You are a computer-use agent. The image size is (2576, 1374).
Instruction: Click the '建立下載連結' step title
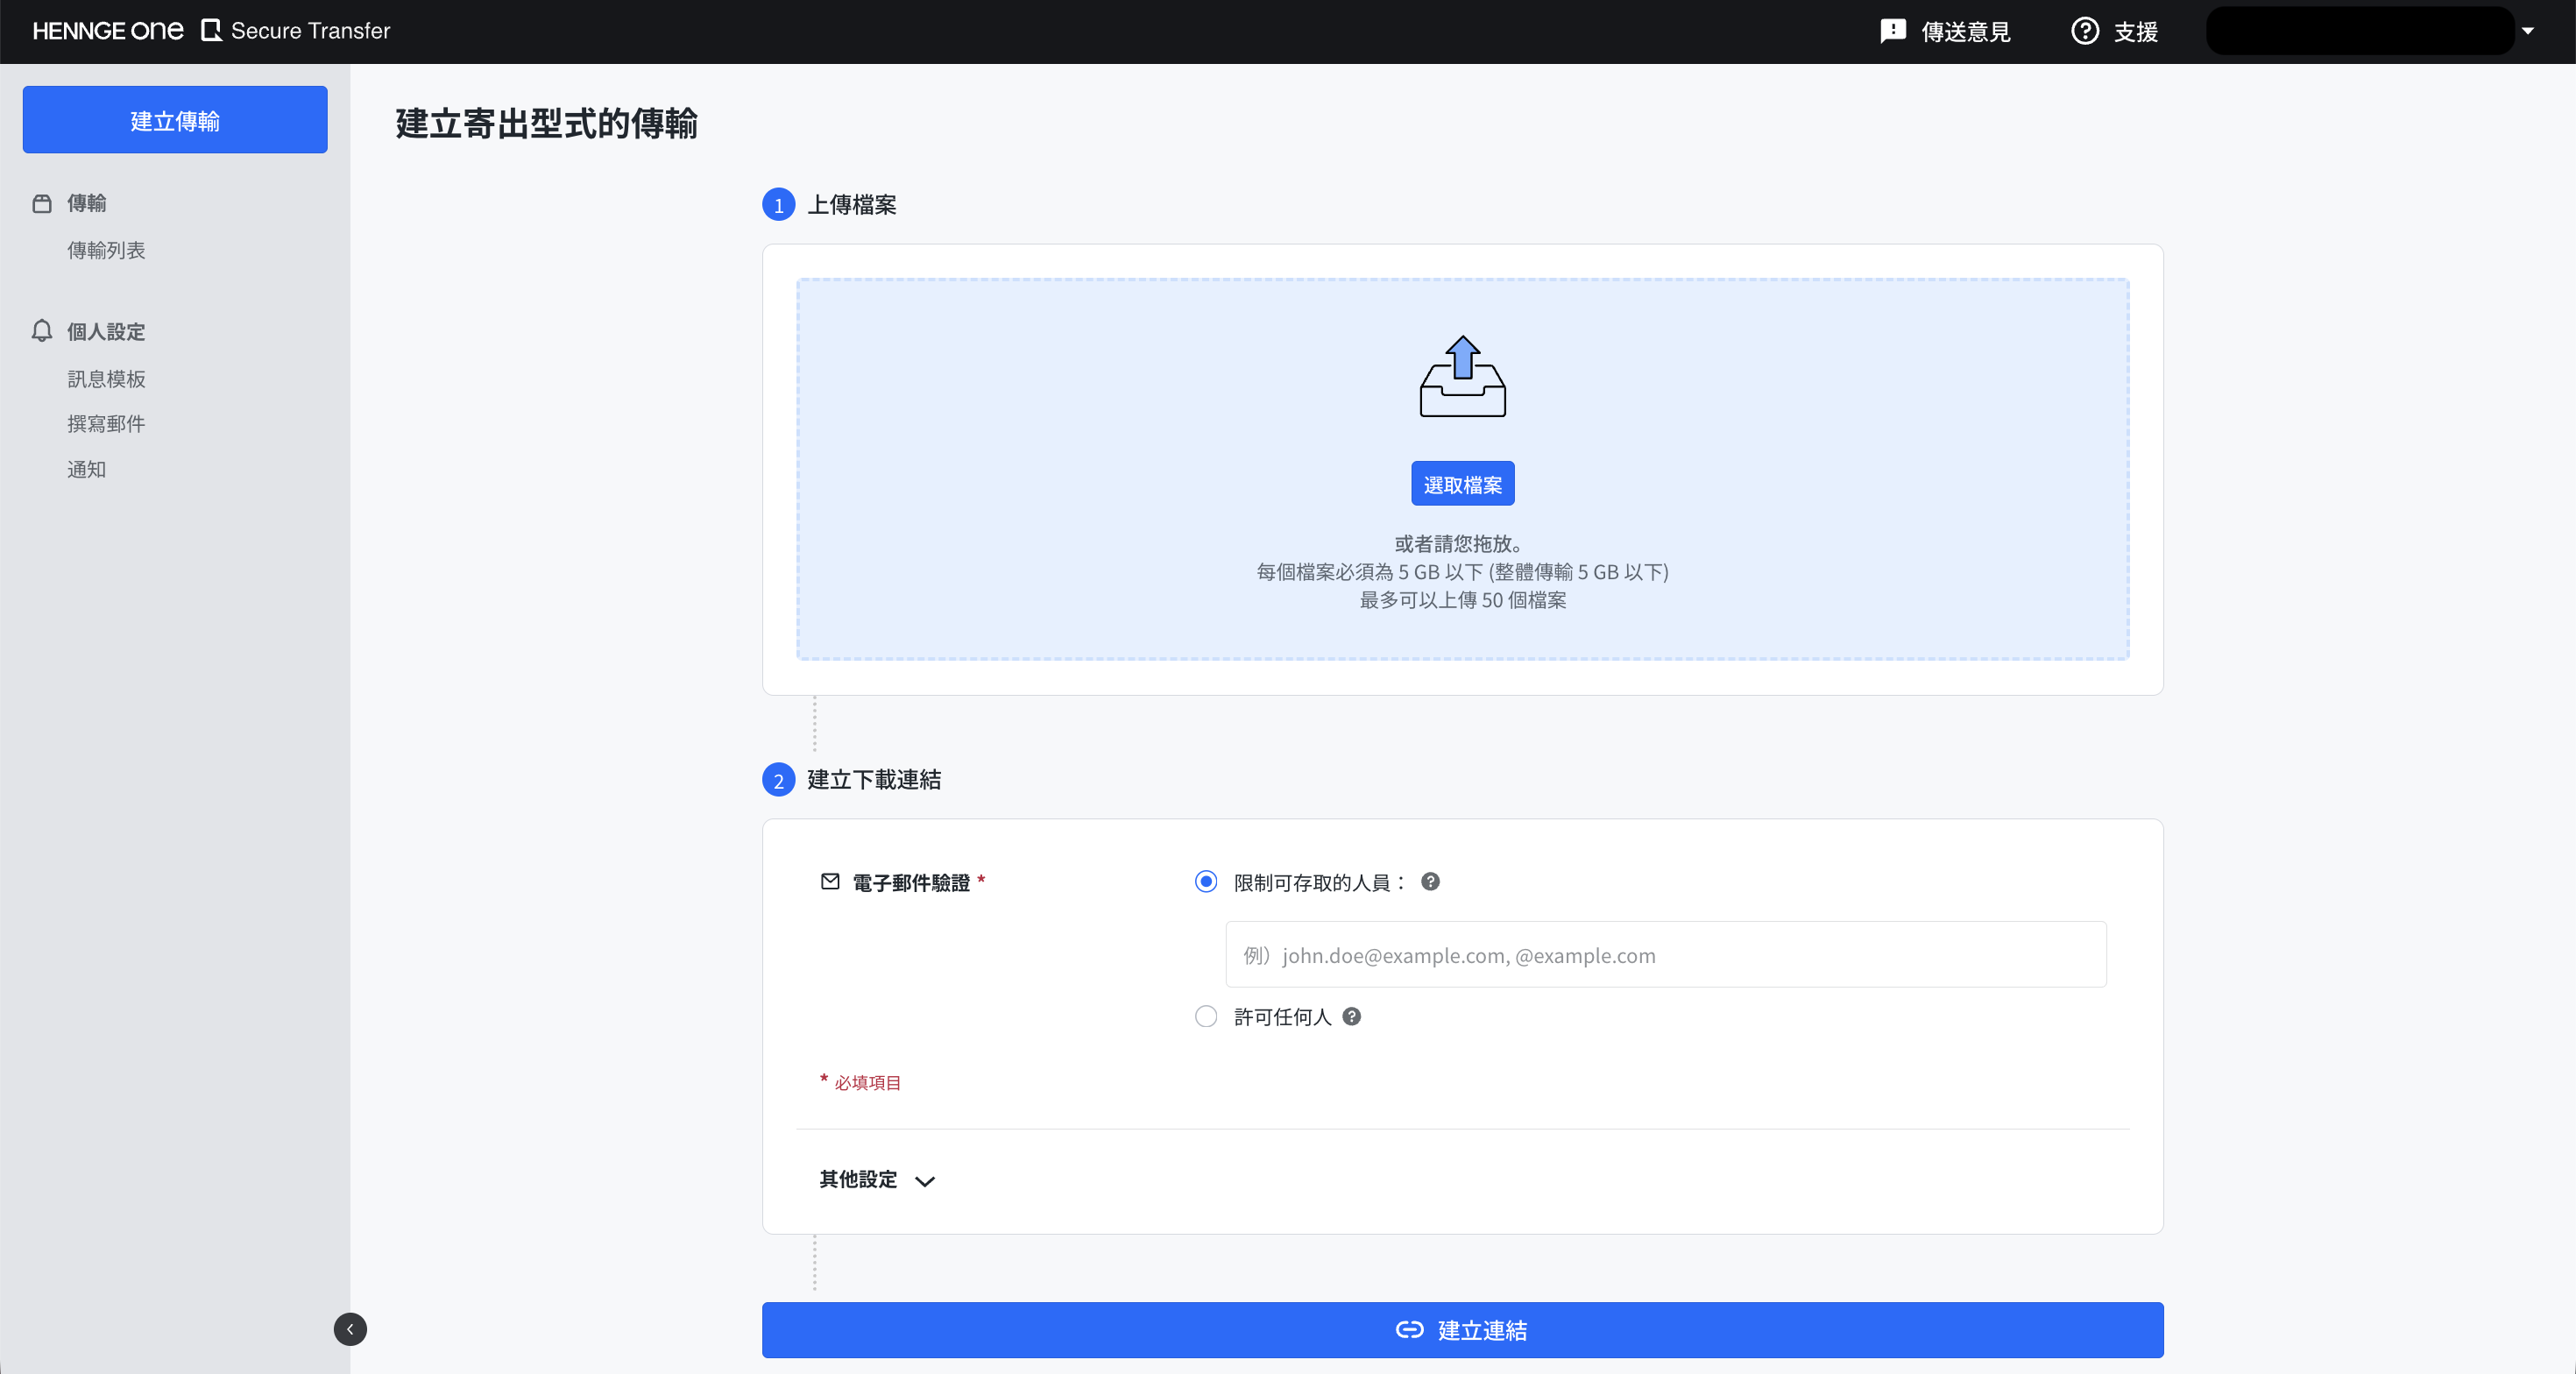874,779
